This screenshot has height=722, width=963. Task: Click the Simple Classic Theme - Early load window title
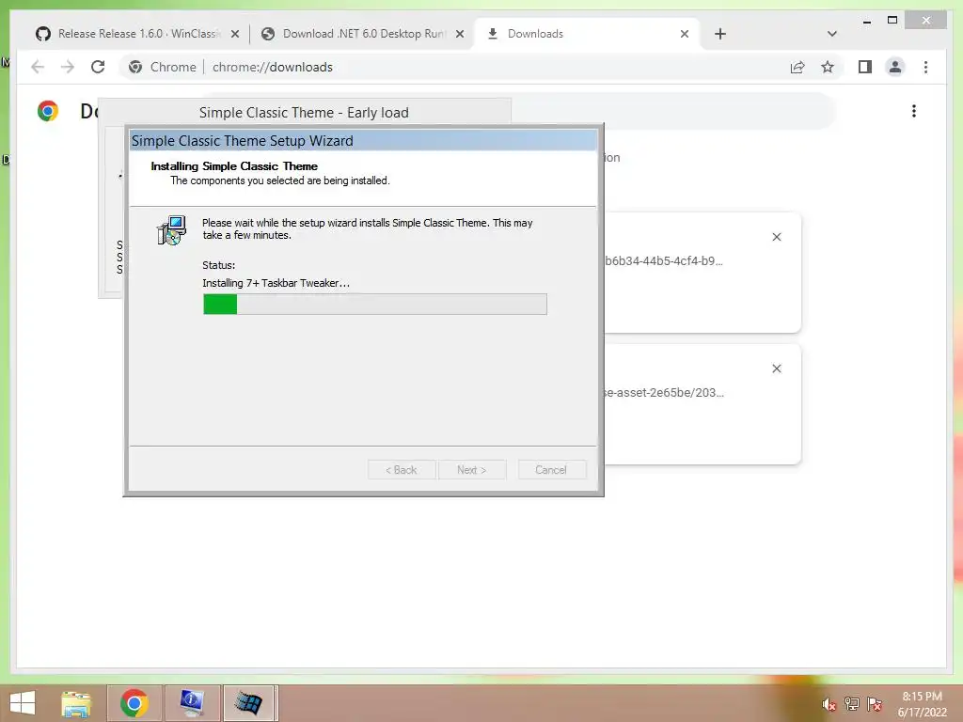(x=304, y=113)
